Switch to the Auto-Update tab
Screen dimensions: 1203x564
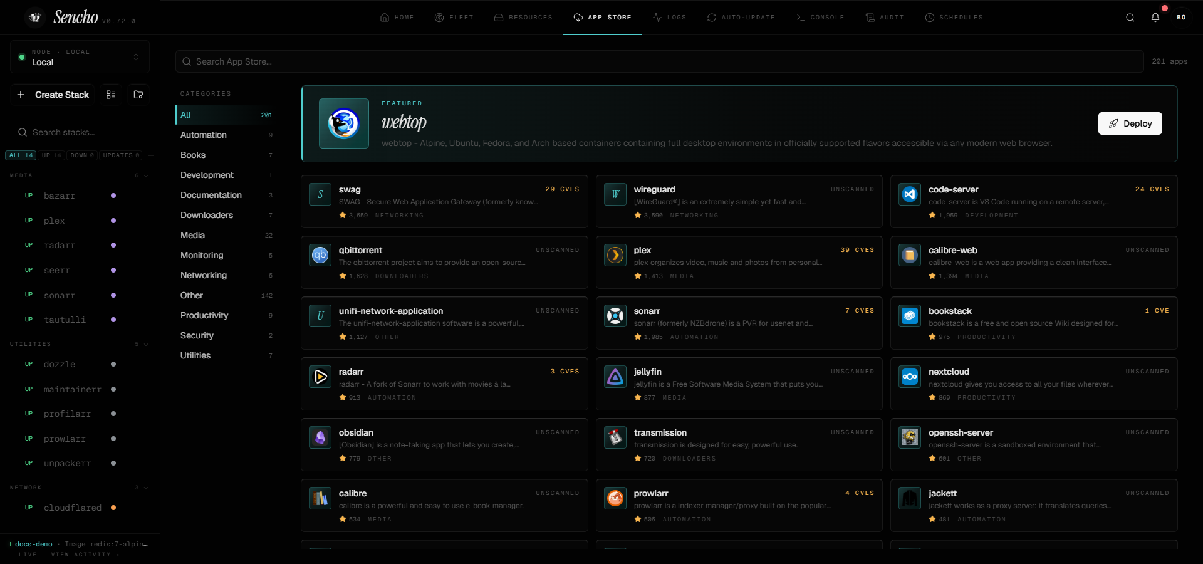pyautogui.click(x=741, y=18)
